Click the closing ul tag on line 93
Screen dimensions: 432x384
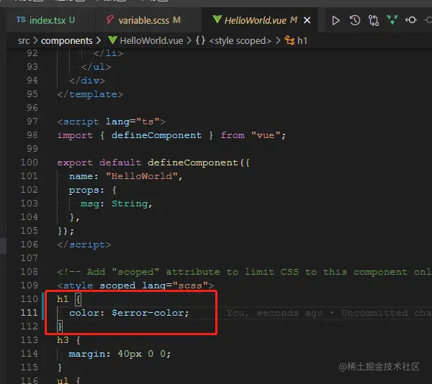click(96, 67)
